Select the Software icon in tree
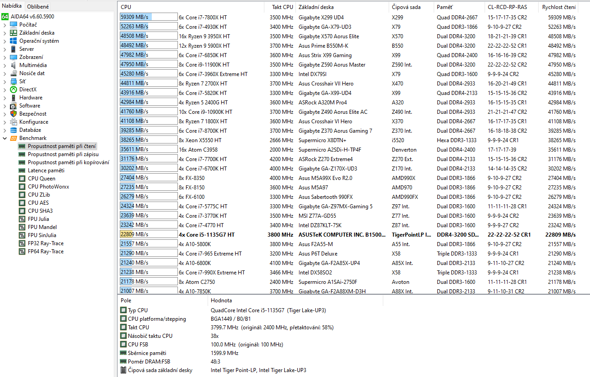The width and height of the screenshot is (590, 377). [14, 105]
